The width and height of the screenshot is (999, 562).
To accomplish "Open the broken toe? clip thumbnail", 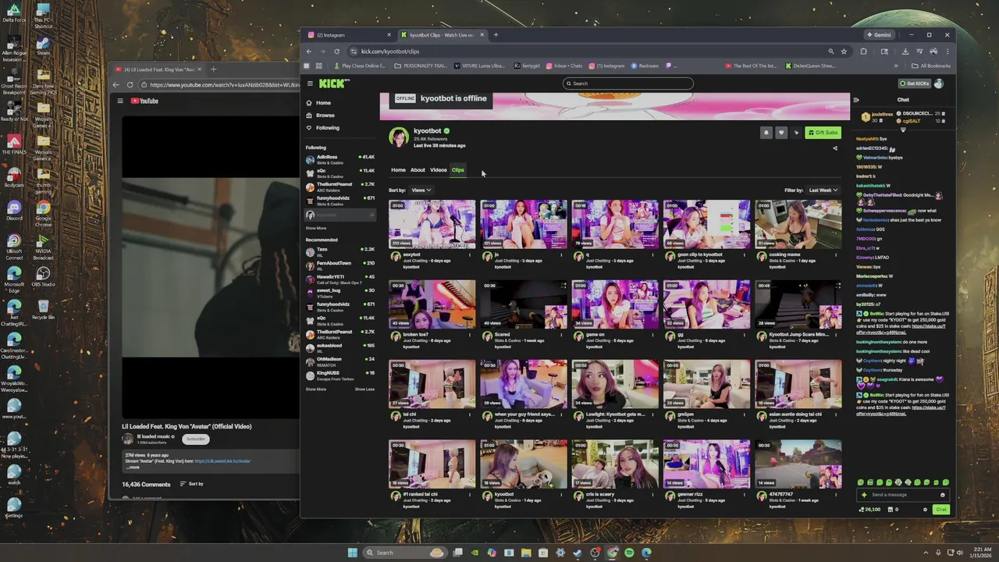I will [x=432, y=304].
